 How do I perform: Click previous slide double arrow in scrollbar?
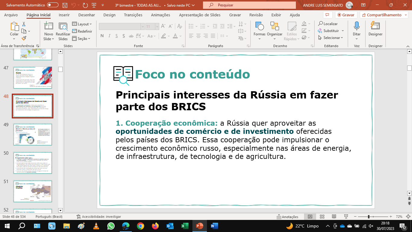tap(409, 198)
